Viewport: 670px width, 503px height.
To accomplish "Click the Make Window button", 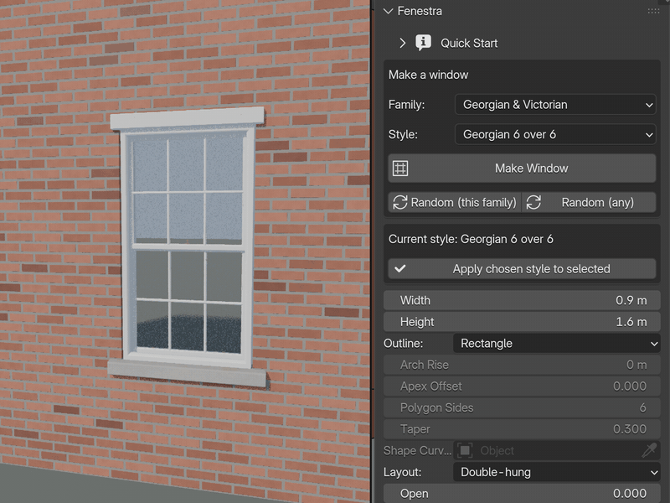I will 522,169.
